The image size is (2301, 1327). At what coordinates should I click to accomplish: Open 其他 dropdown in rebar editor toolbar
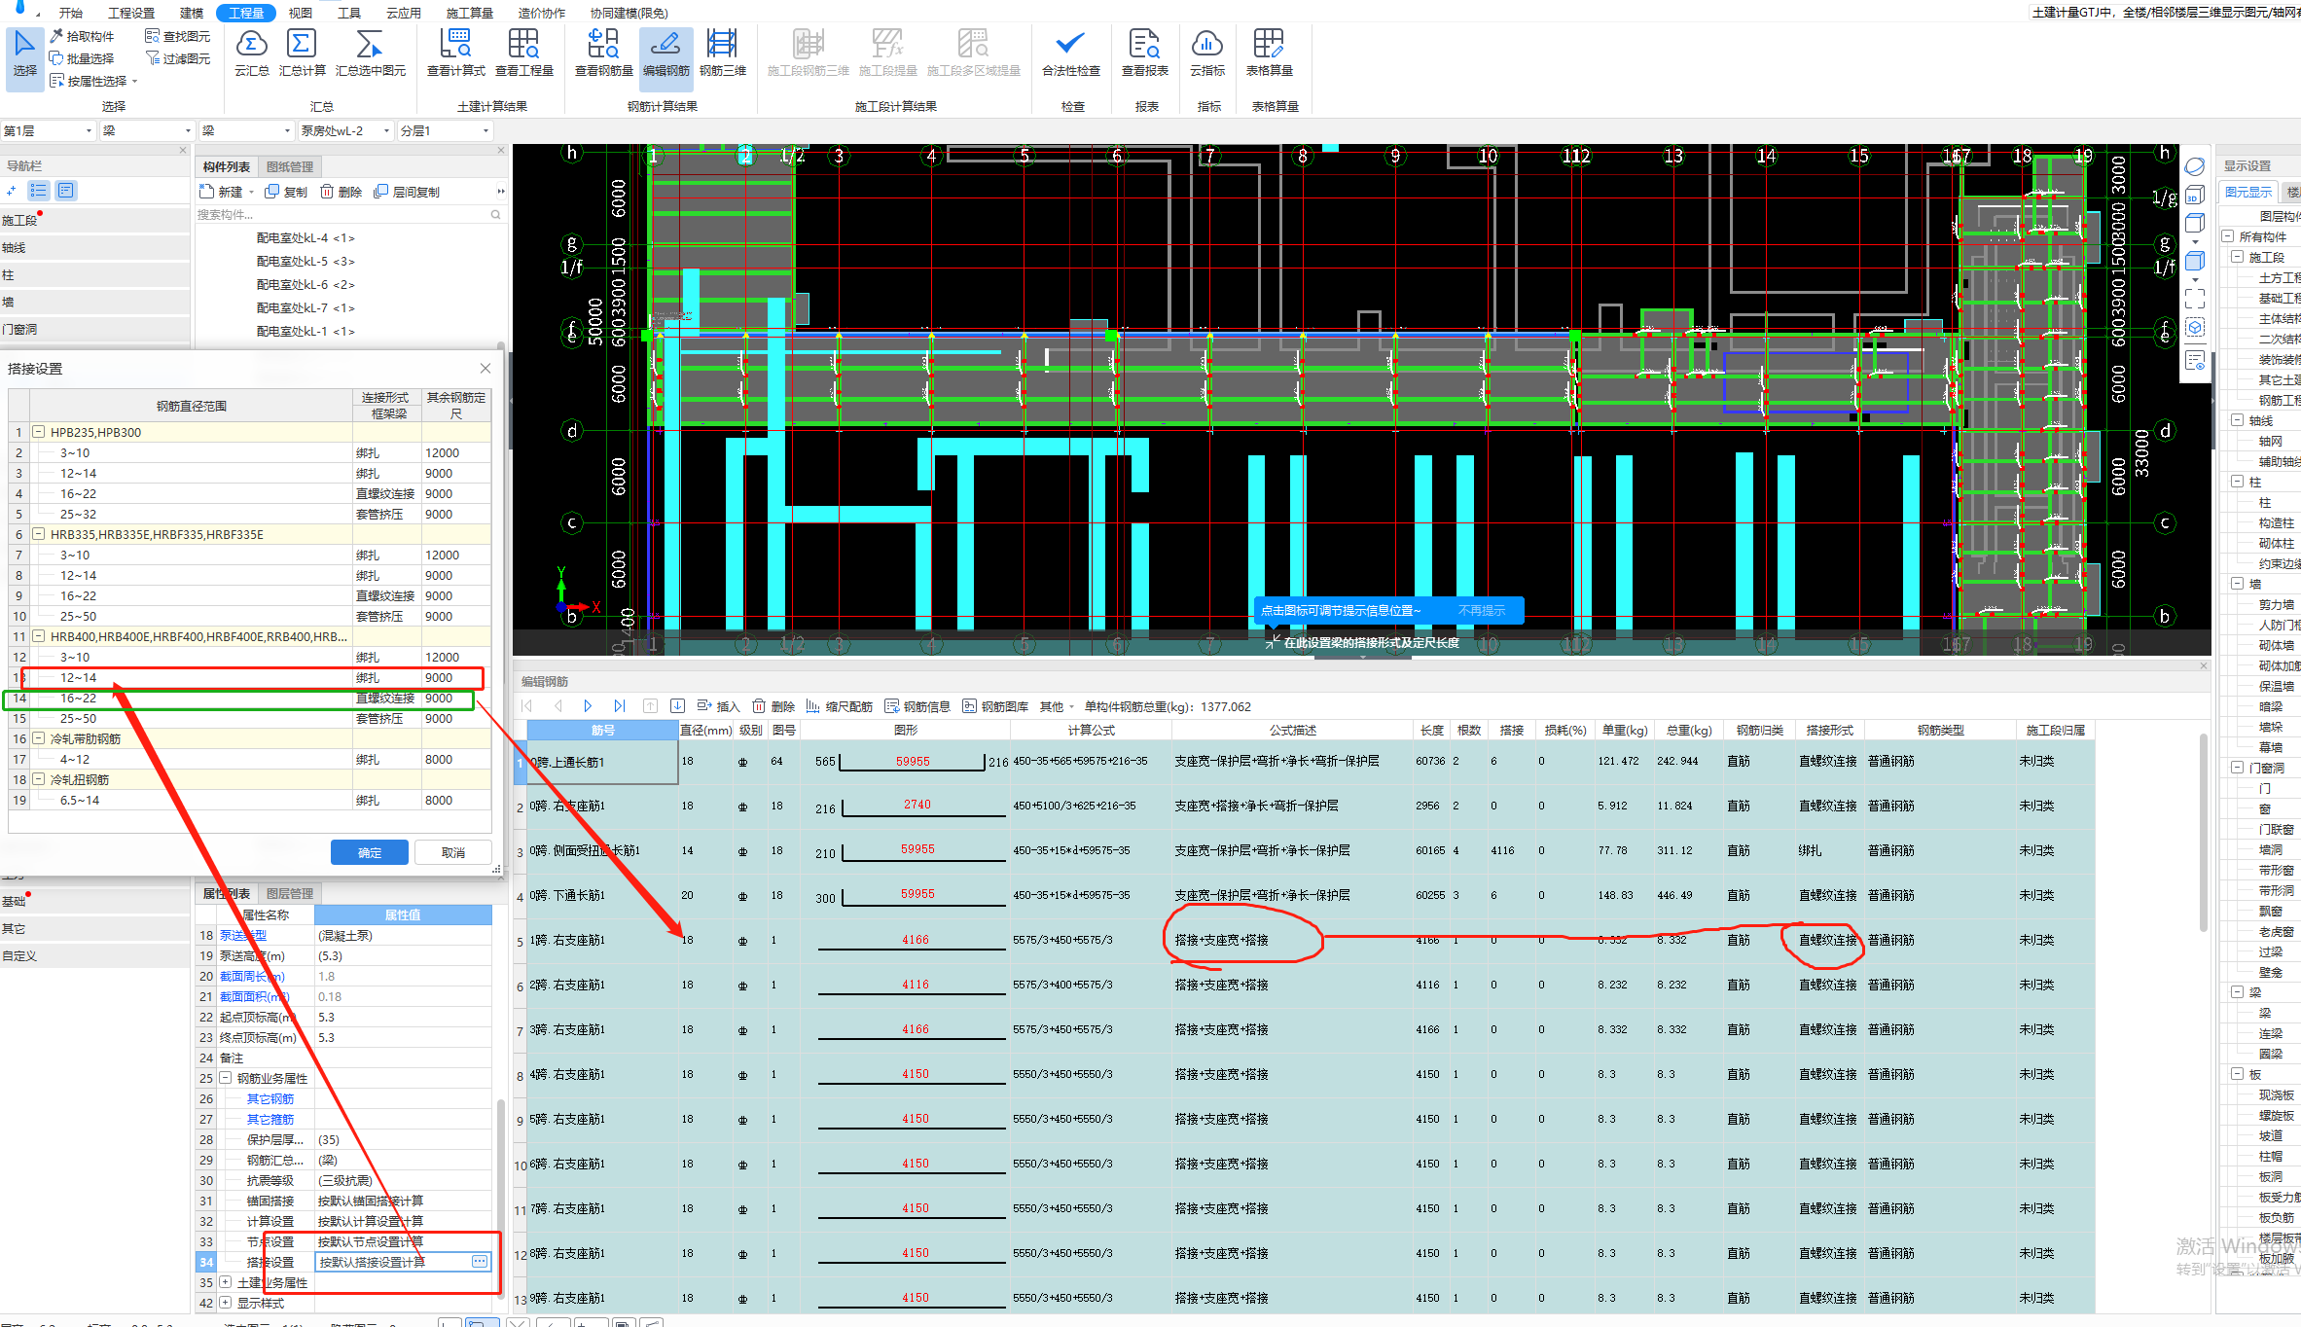tap(1057, 706)
